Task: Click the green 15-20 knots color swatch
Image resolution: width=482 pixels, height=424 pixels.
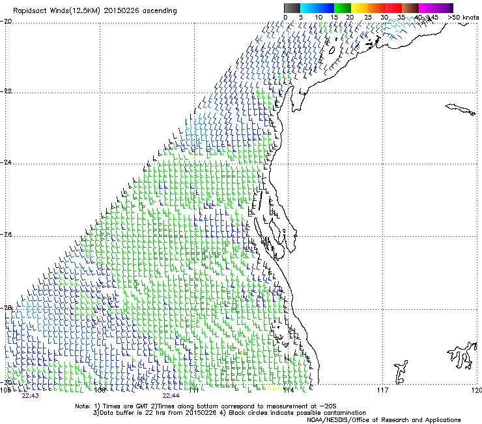Action: click(343, 8)
